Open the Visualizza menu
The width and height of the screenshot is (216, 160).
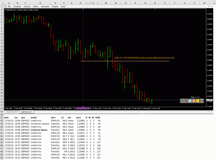[x=17, y=7]
